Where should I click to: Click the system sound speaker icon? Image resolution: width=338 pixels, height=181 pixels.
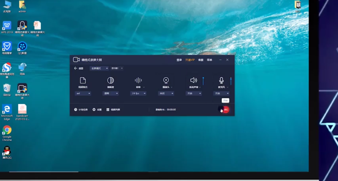point(194,80)
